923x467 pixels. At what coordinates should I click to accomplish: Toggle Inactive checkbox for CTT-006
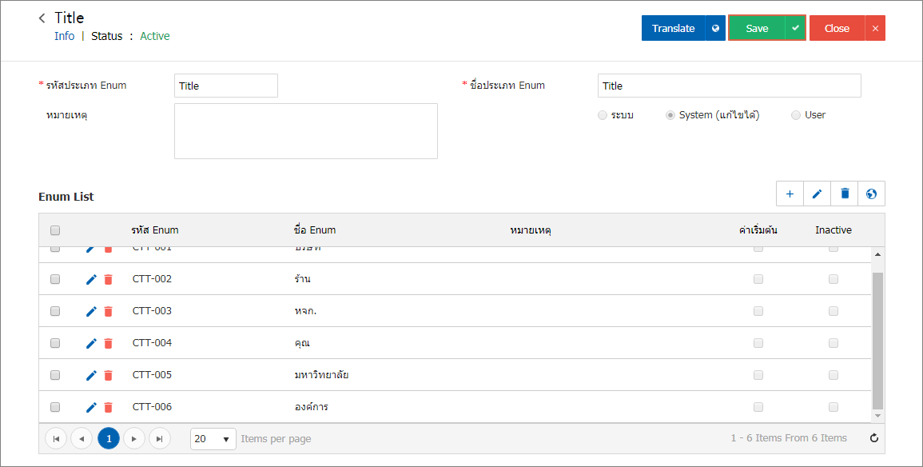point(833,407)
